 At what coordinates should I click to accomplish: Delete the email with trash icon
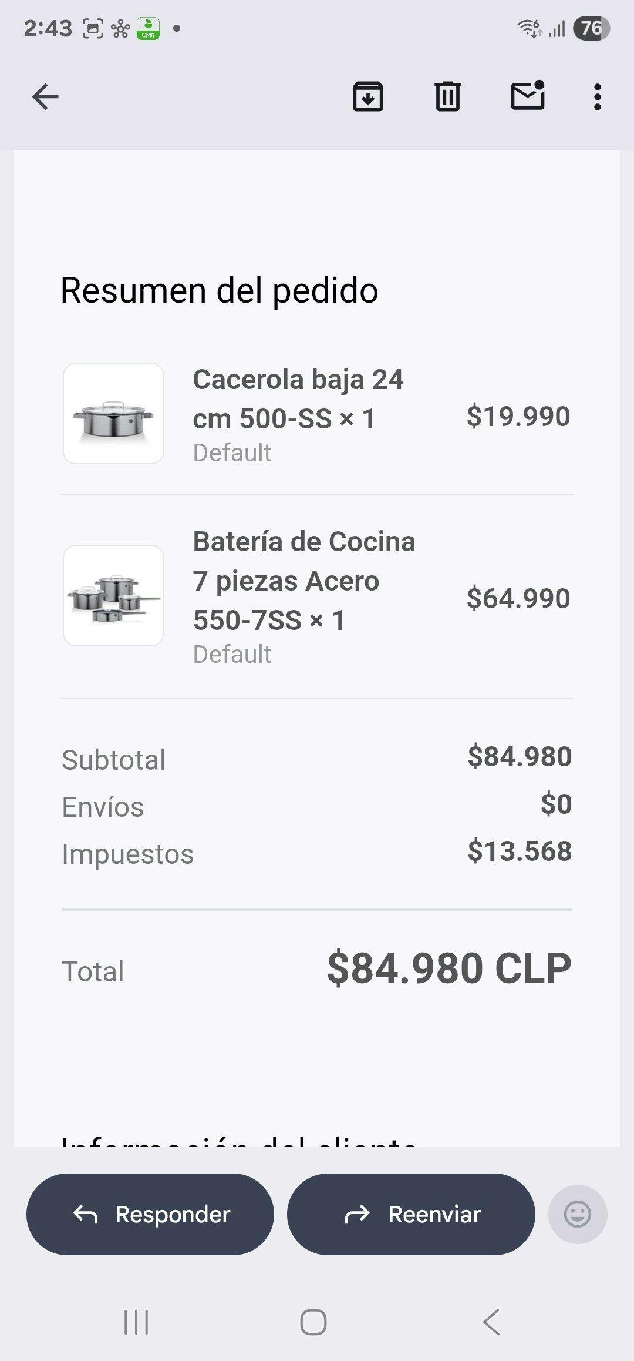point(448,97)
